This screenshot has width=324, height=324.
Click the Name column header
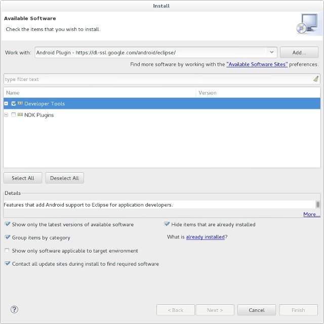click(99, 93)
